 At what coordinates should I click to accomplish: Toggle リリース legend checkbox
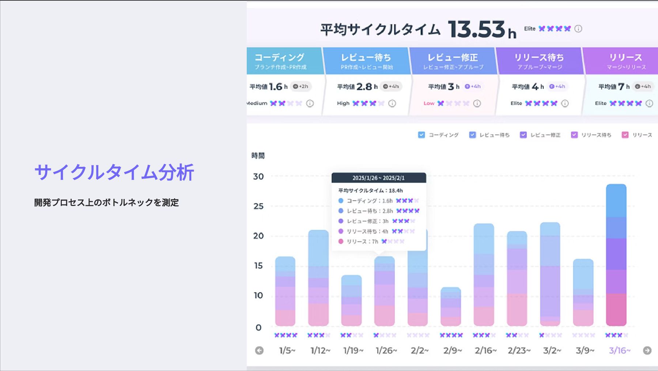pos(625,135)
